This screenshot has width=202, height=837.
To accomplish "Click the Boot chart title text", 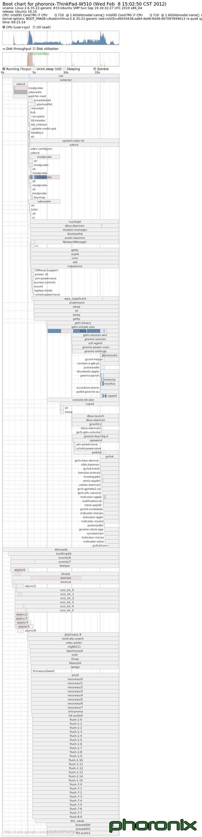I will pos(84,4).
